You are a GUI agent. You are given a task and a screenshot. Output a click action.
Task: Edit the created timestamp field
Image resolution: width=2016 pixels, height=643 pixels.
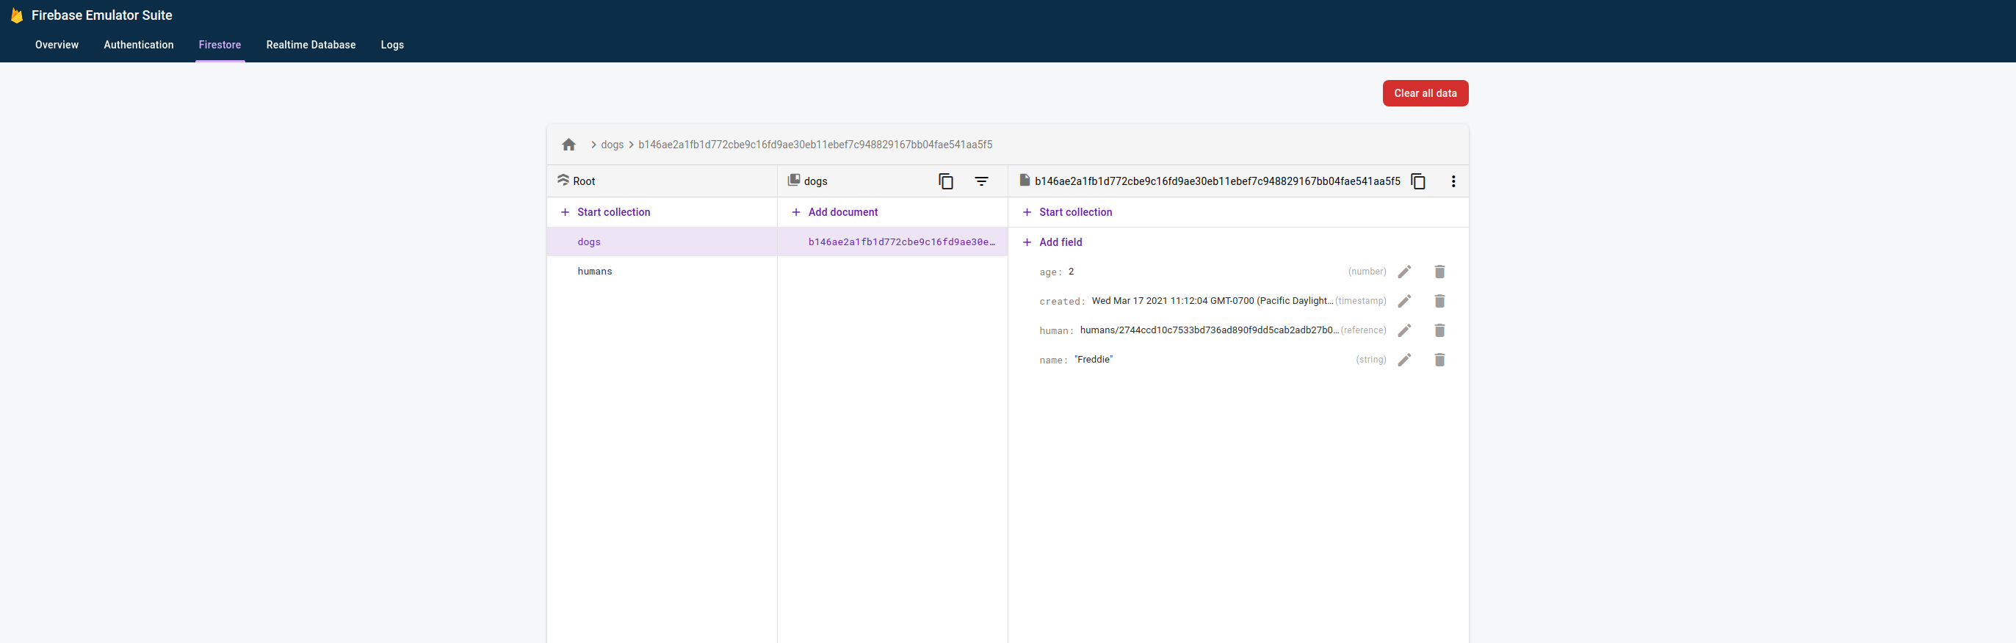[1405, 301]
